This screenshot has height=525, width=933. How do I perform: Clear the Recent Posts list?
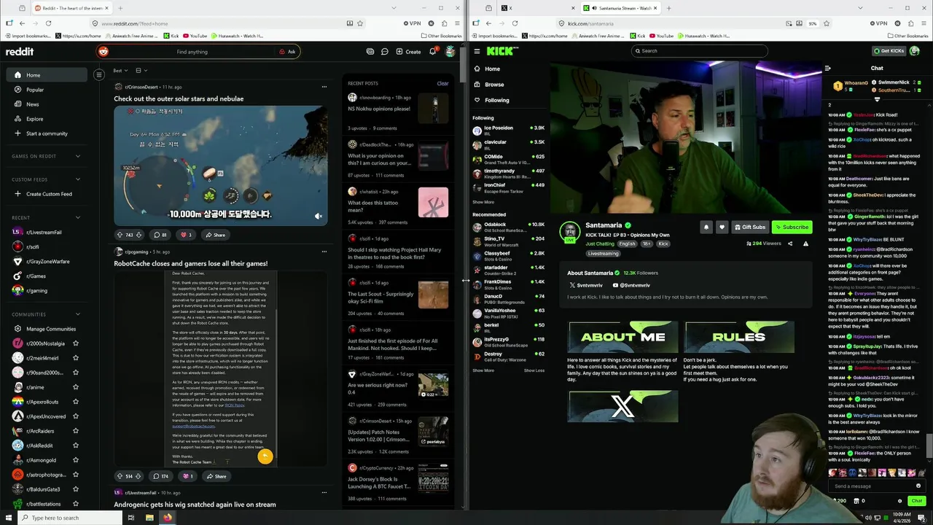(x=442, y=83)
